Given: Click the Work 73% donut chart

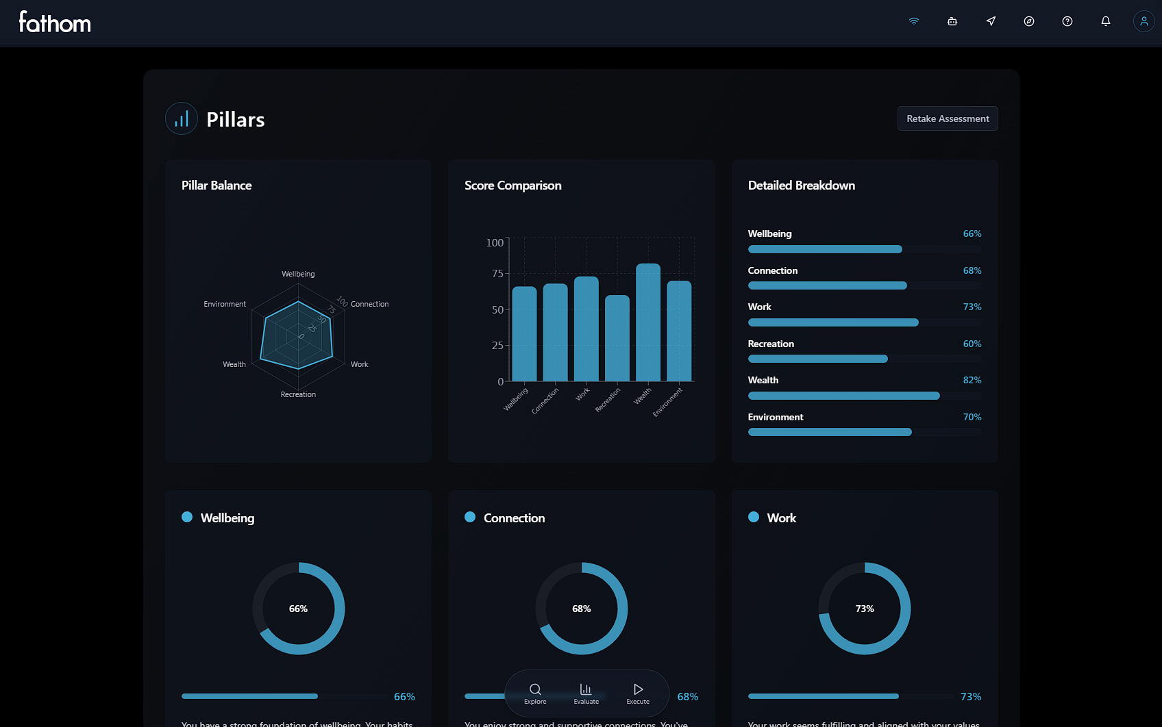Looking at the screenshot, I should pos(865,609).
